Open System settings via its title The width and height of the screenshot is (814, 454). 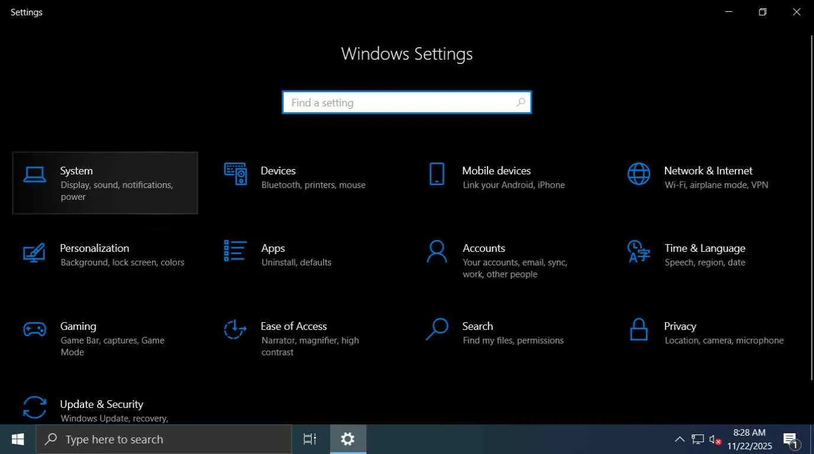(76, 171)
